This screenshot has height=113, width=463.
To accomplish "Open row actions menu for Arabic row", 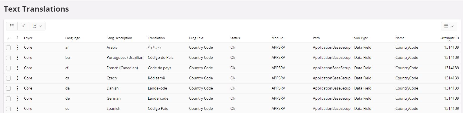I will [x=18, y=48].
